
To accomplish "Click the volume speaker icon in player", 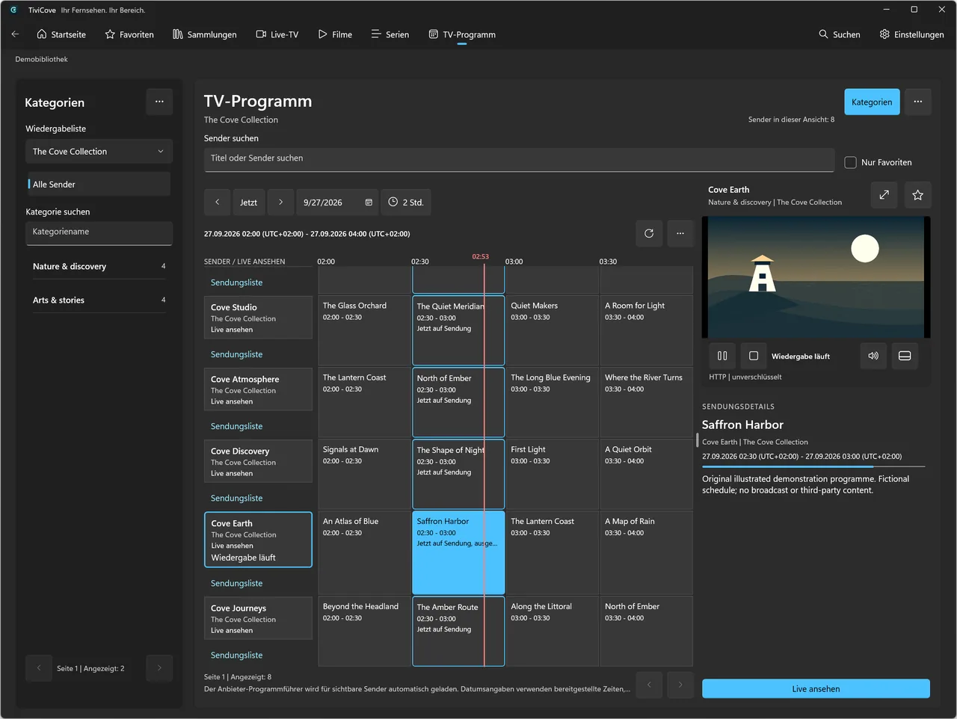I will coord(873,356).
